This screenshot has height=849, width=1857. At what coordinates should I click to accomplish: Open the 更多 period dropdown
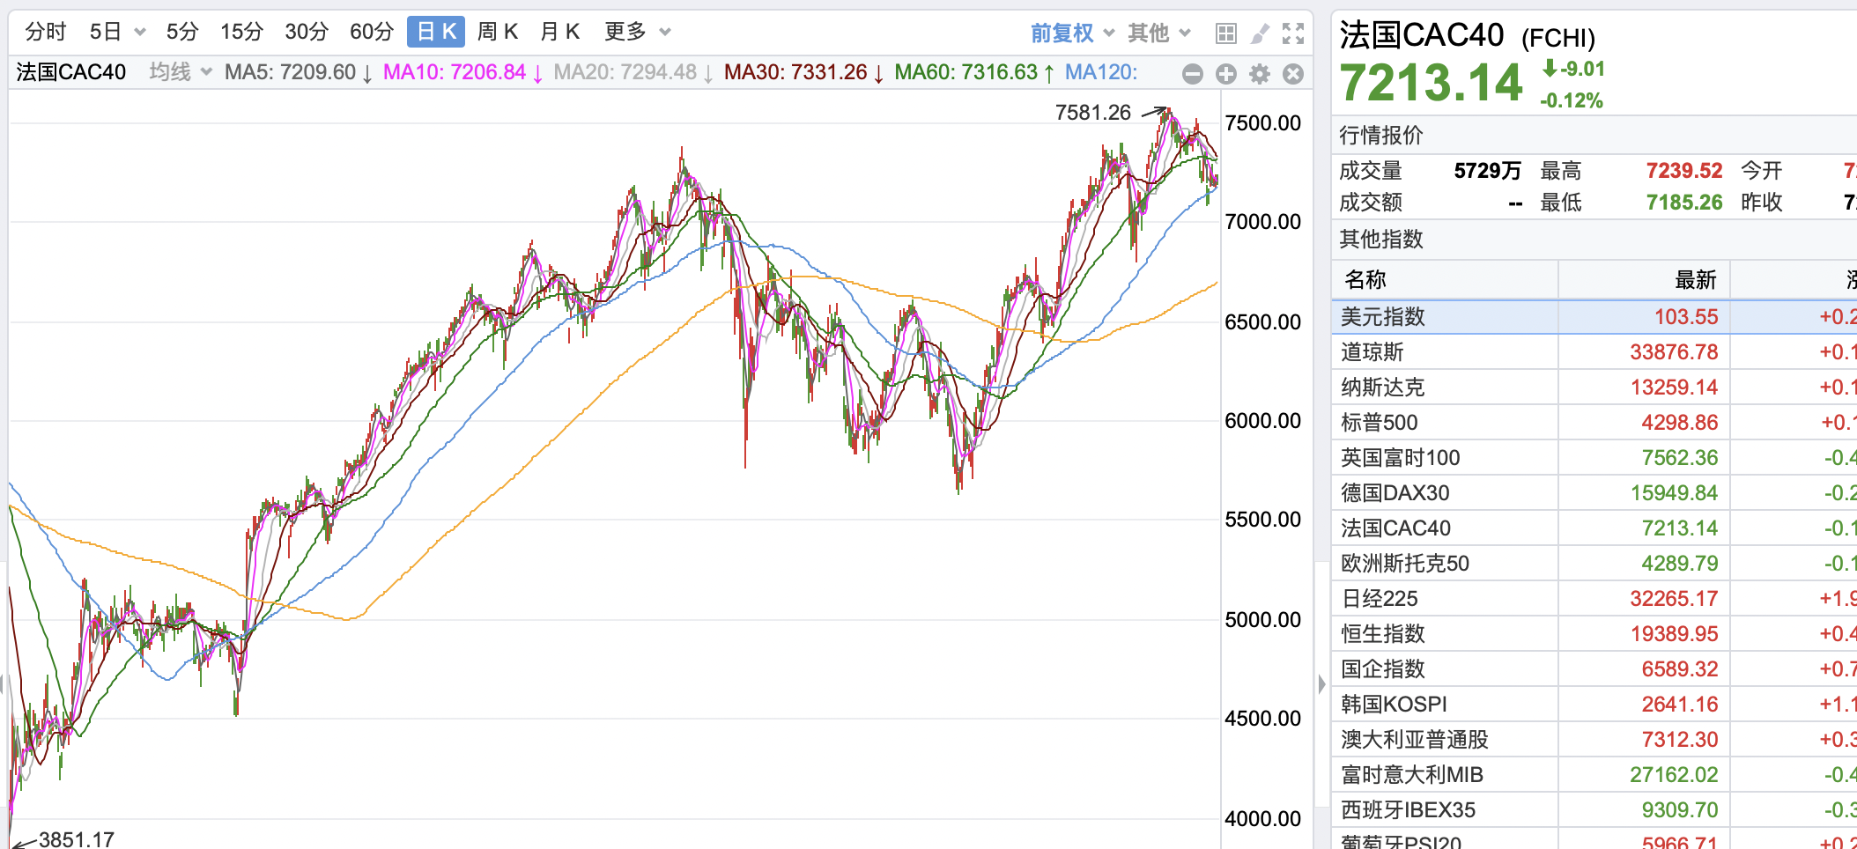(x=637, y=33)
